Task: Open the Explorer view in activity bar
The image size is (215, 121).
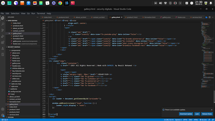Action: click(x=3, y=18)
